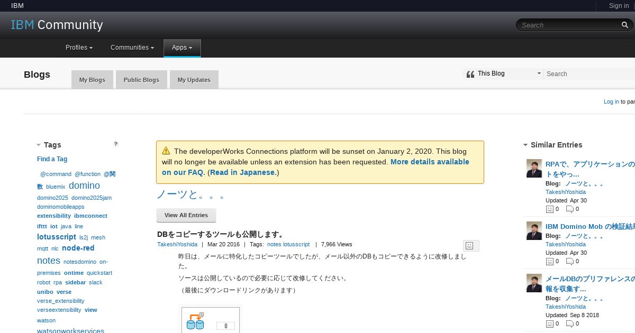This screenshot has height=333, width=635.
Task: Select the dominomobileapps tag in the tag cloud
Action: pyautogui.click(x=60, y=207)
